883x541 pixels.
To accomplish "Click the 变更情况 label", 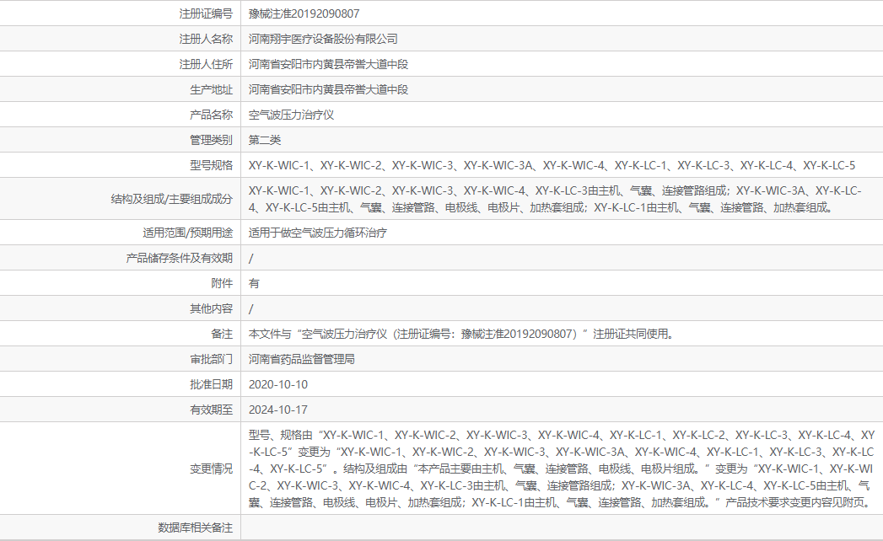I will tap(211, 469).
